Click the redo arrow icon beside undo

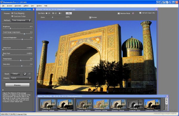point(30,74)
